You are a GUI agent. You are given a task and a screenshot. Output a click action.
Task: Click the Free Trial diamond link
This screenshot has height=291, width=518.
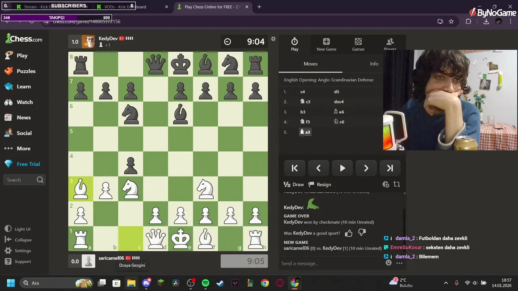22,164
